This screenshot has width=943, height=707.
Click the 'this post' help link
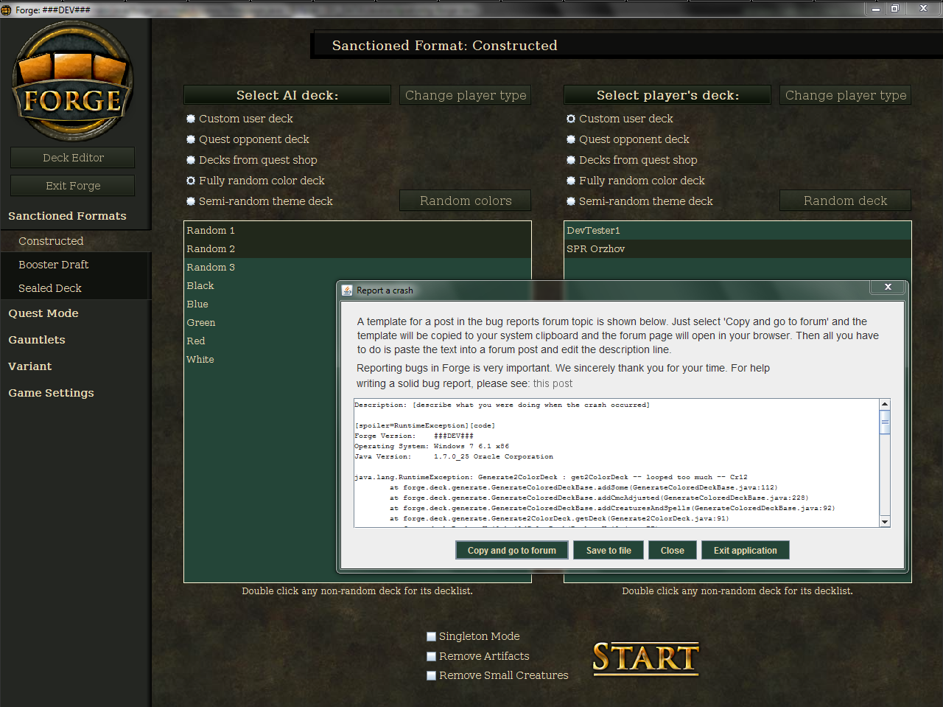point(553,383)
